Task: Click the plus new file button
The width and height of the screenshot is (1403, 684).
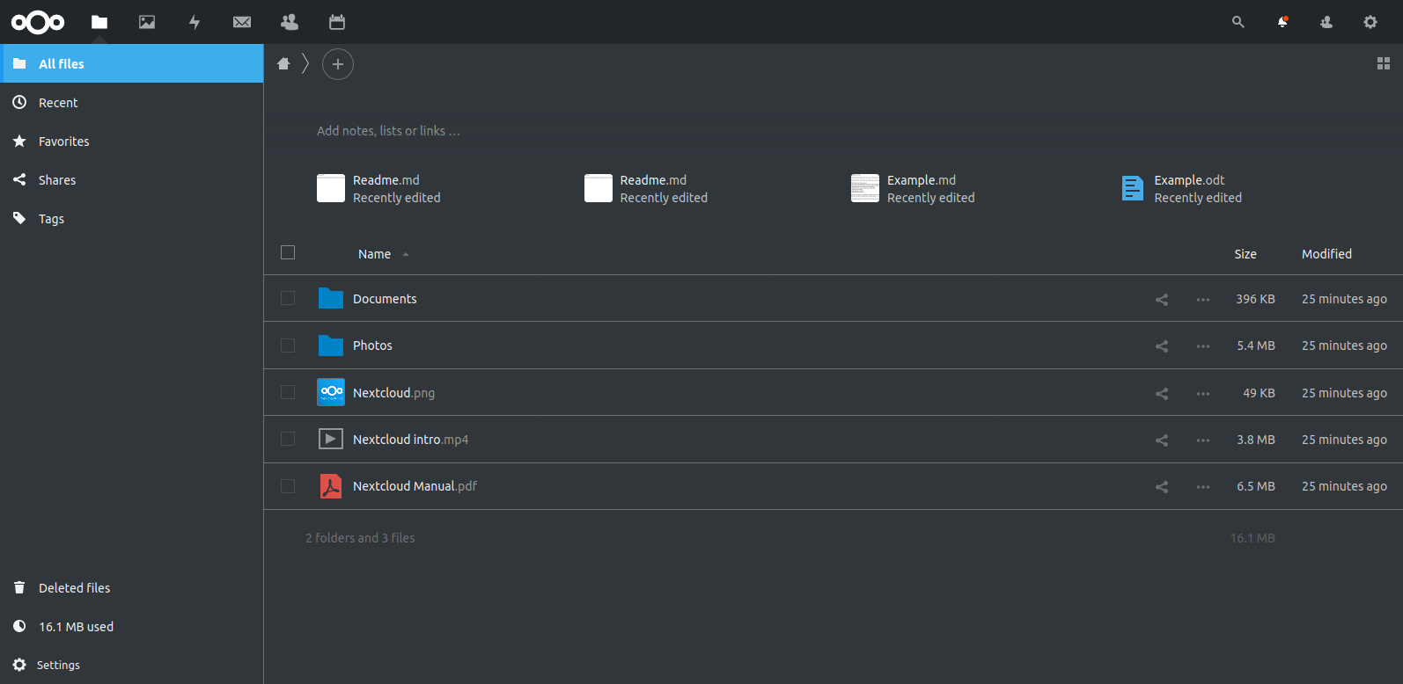Action: coord(338,64)
